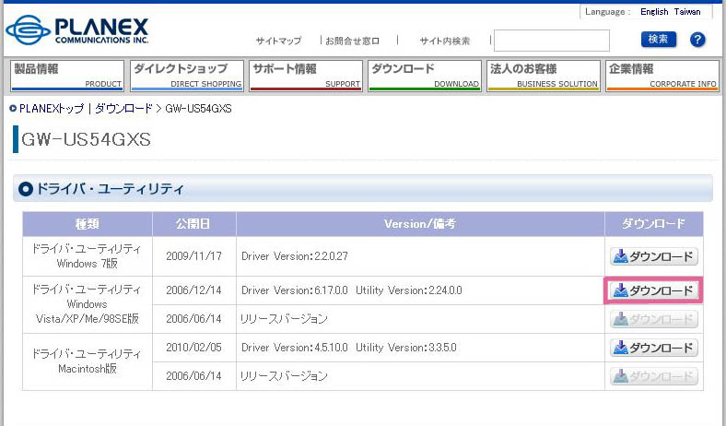Open the お問合せ窓口 contact link

tap(352, 41)
